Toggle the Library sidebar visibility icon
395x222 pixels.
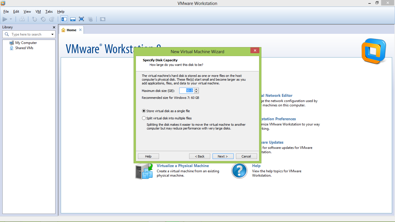pos(64,19)
